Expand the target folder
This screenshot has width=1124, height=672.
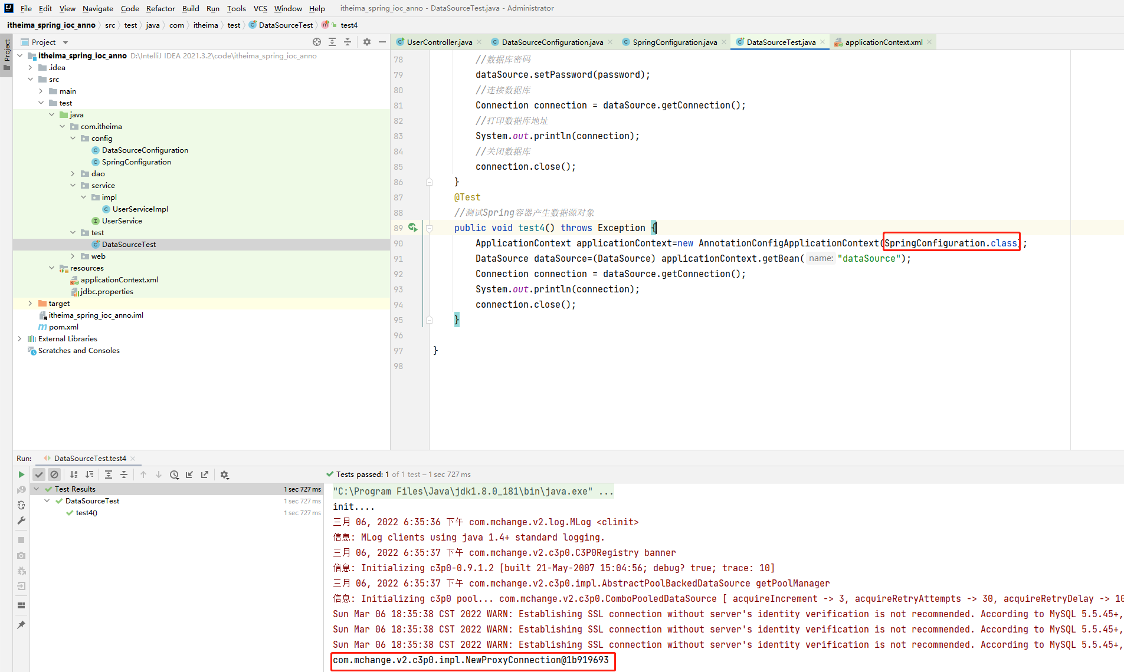(x=31, y=303)
